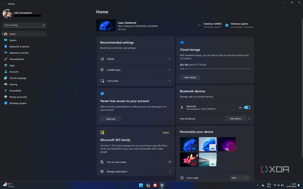Select the light blue bloom theme
303x189 pixels.
click(208, 144)
